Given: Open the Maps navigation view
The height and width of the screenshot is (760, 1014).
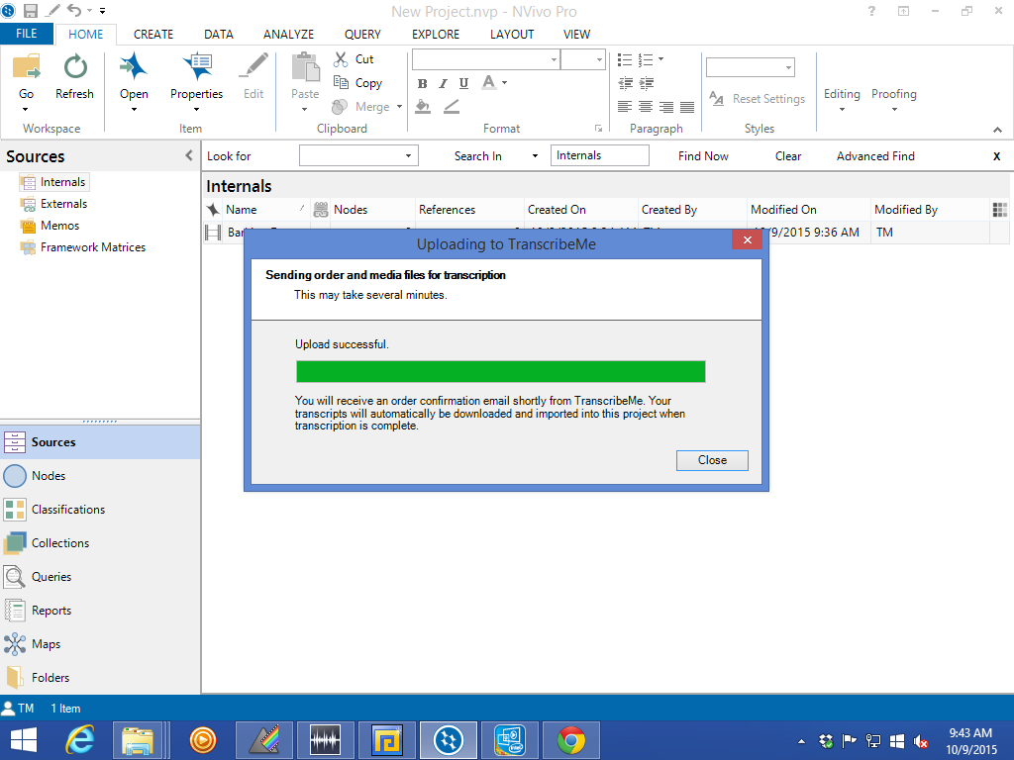Looking at the screenshot, I should coord(46,644).
